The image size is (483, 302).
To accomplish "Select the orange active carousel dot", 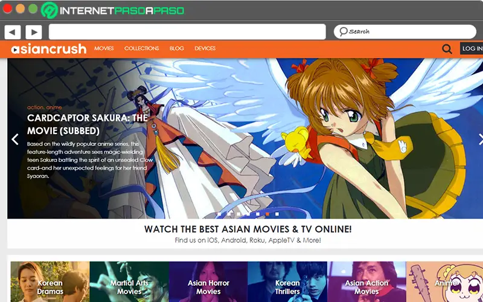I will (267, 214).
